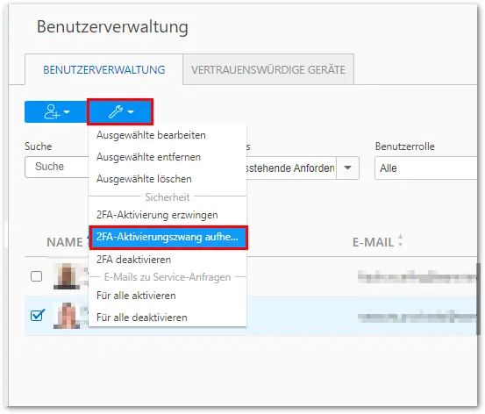485x414 pixels.
Task: Click the wrench tools dropdown button
Action: point(120,111)
